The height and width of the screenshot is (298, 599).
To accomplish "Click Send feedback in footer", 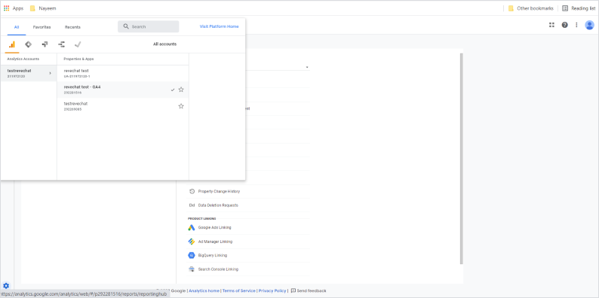I will (x=309, y=290).
